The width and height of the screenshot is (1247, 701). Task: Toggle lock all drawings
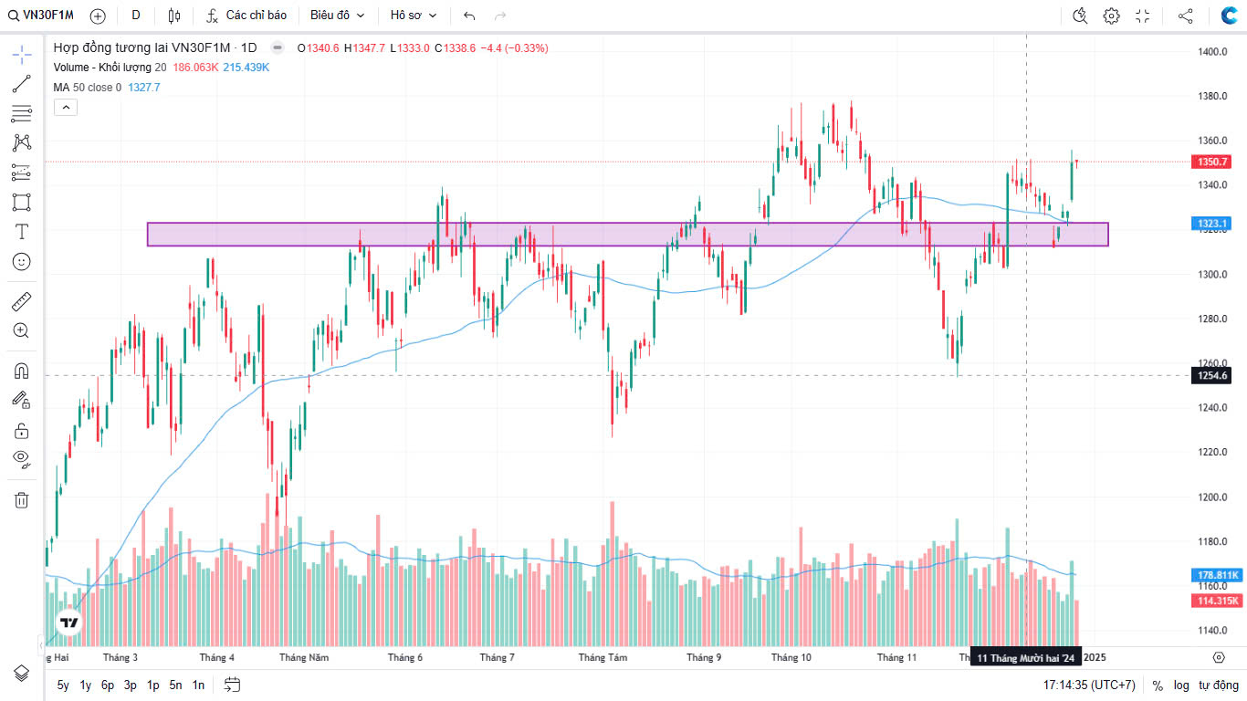pyautogui.click(x=22, y=429)
